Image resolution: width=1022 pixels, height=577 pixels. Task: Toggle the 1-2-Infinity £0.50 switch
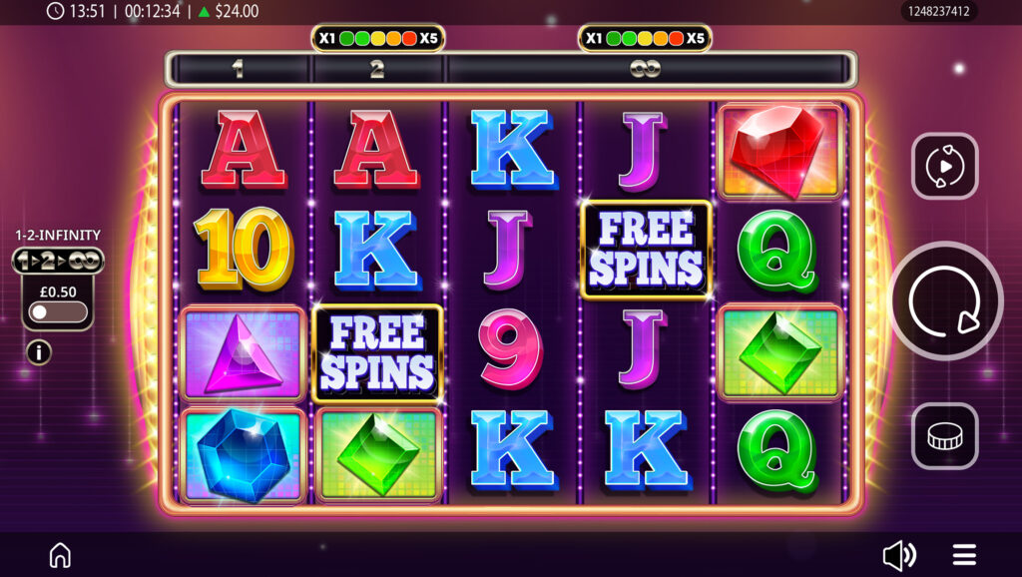(58, 311)
